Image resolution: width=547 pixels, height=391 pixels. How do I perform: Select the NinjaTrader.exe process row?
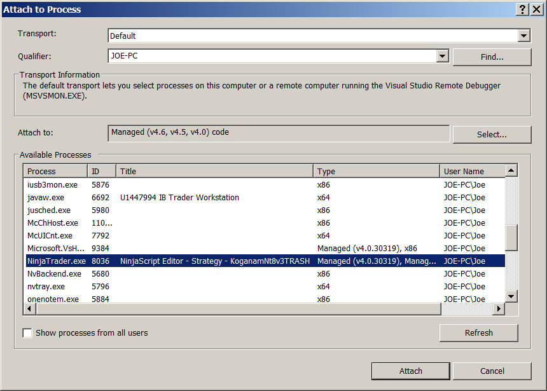coord(265,261)
